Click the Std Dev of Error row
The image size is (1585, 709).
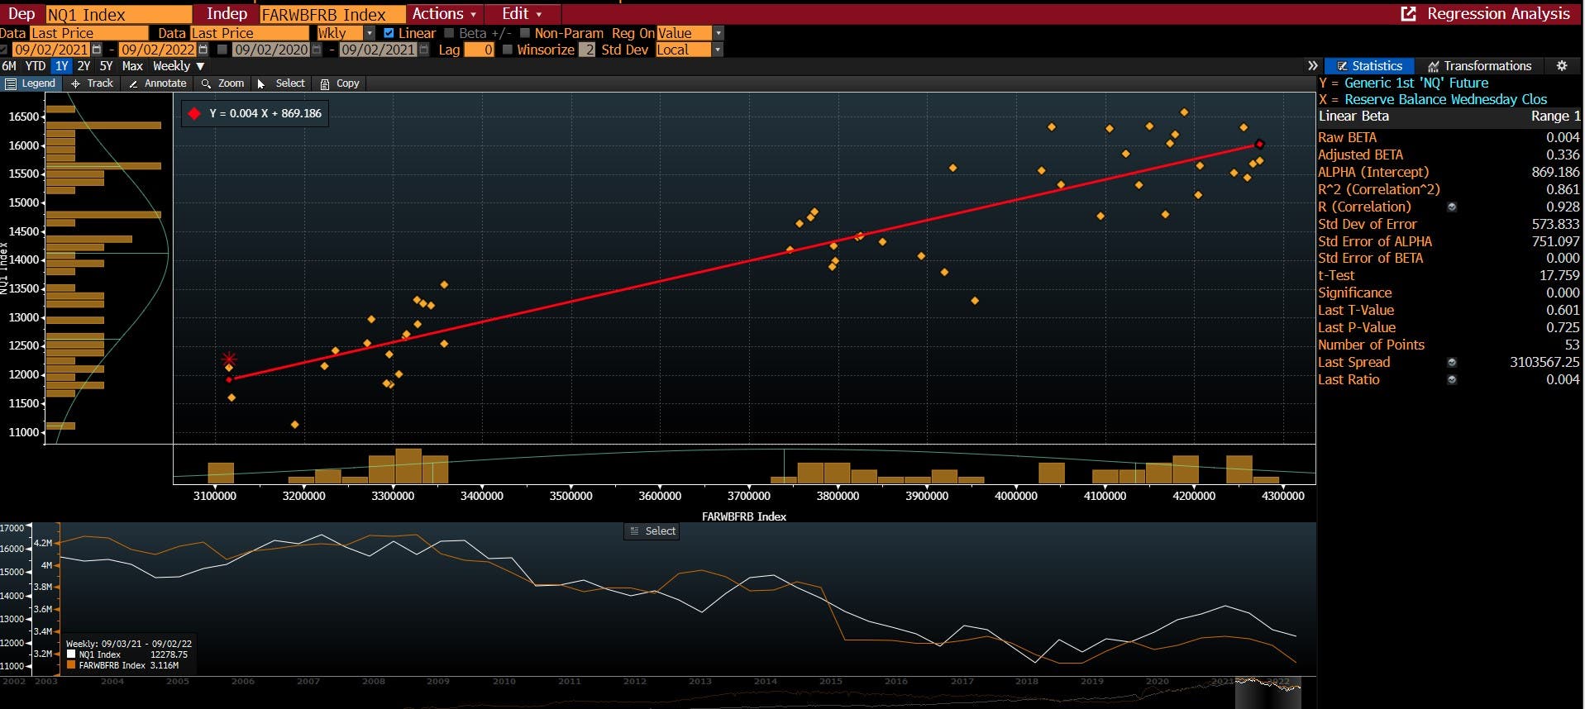[1449, 224]
